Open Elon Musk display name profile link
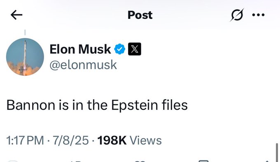Viewport: 280px width, 162px height. pos(80,49)
